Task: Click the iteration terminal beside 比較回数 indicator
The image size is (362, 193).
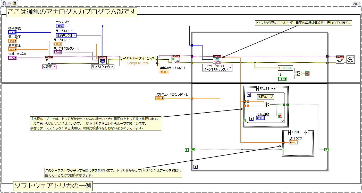Action: click(x=252, y=118)
